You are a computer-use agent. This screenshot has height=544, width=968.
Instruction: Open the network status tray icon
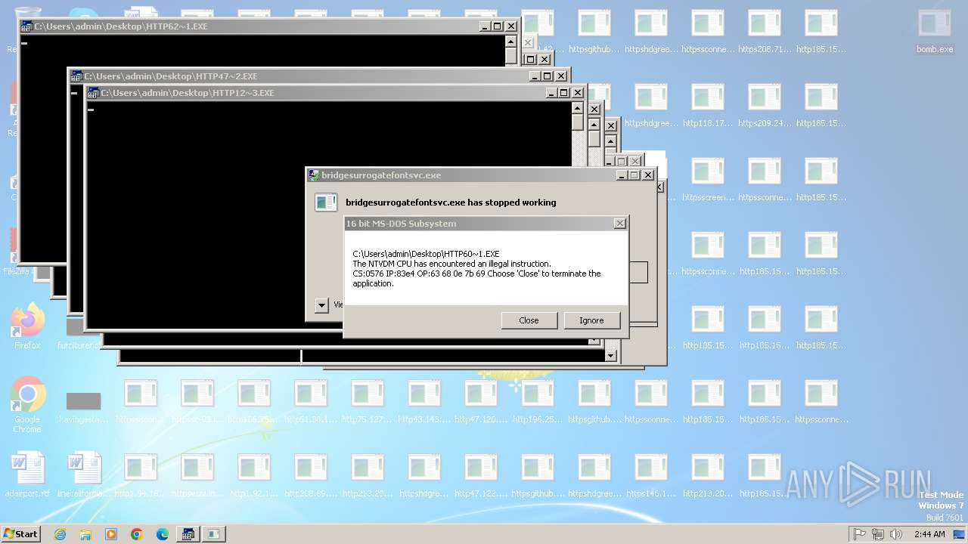[x=878, y=534]
